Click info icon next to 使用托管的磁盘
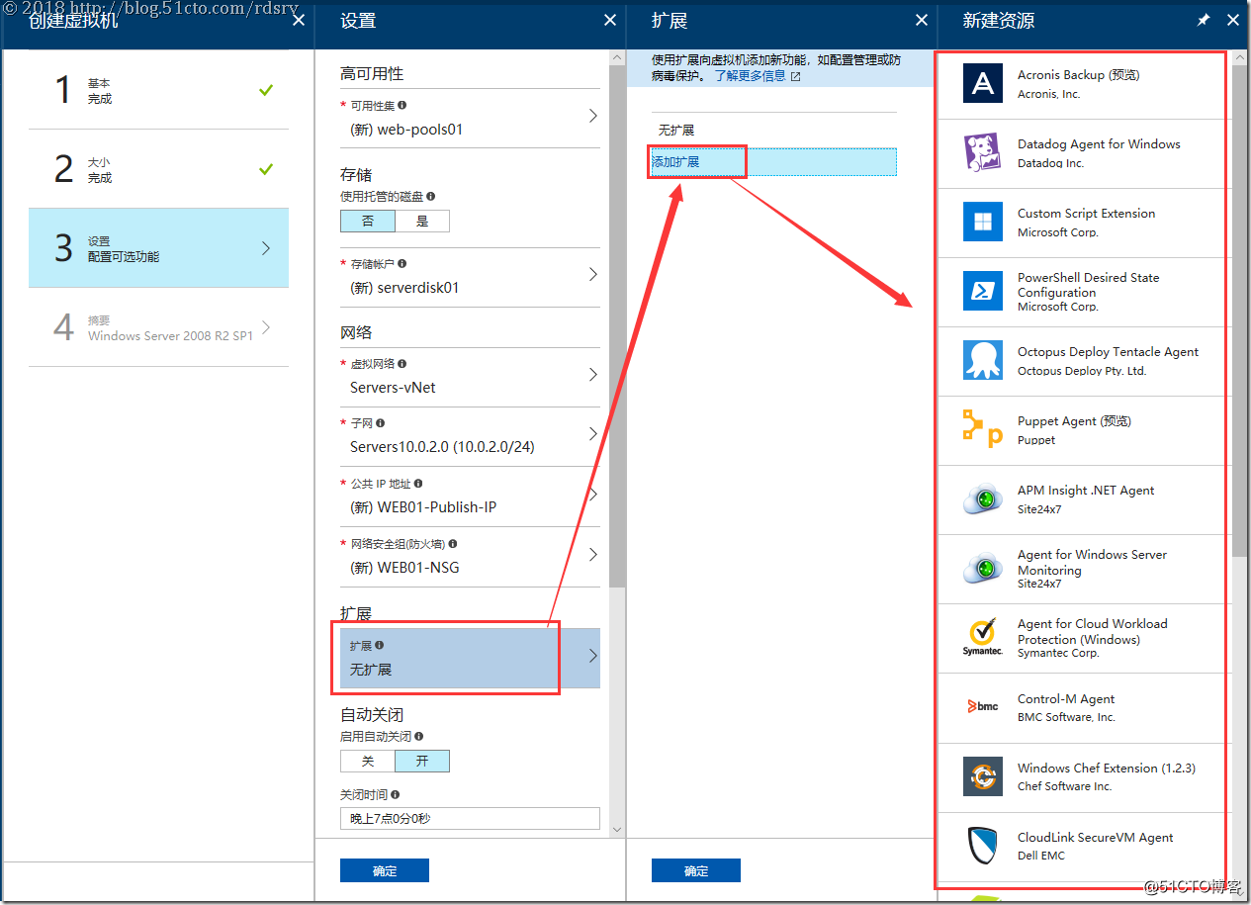 (430, 197)
